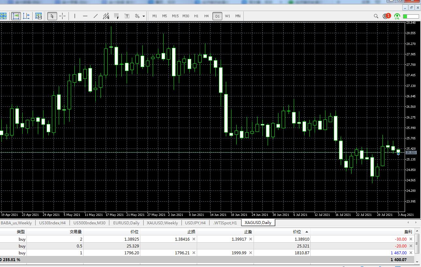Click the green connection status bar
Image resolution: width=421 pixels, height=267 pixels.
point(411,16)
